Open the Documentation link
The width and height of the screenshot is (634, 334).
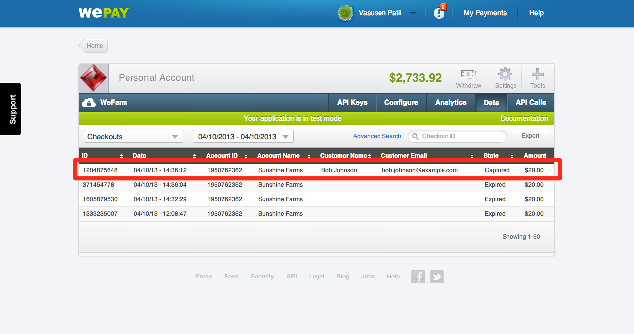tap(524, 119)
